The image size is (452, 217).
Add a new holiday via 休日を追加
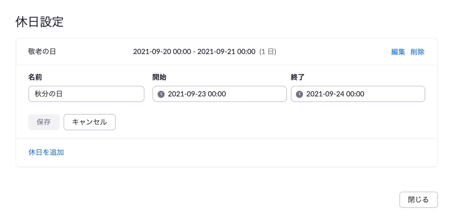coord(46,152)
